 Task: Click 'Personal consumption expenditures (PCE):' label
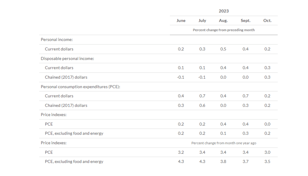tap(83, 86)
